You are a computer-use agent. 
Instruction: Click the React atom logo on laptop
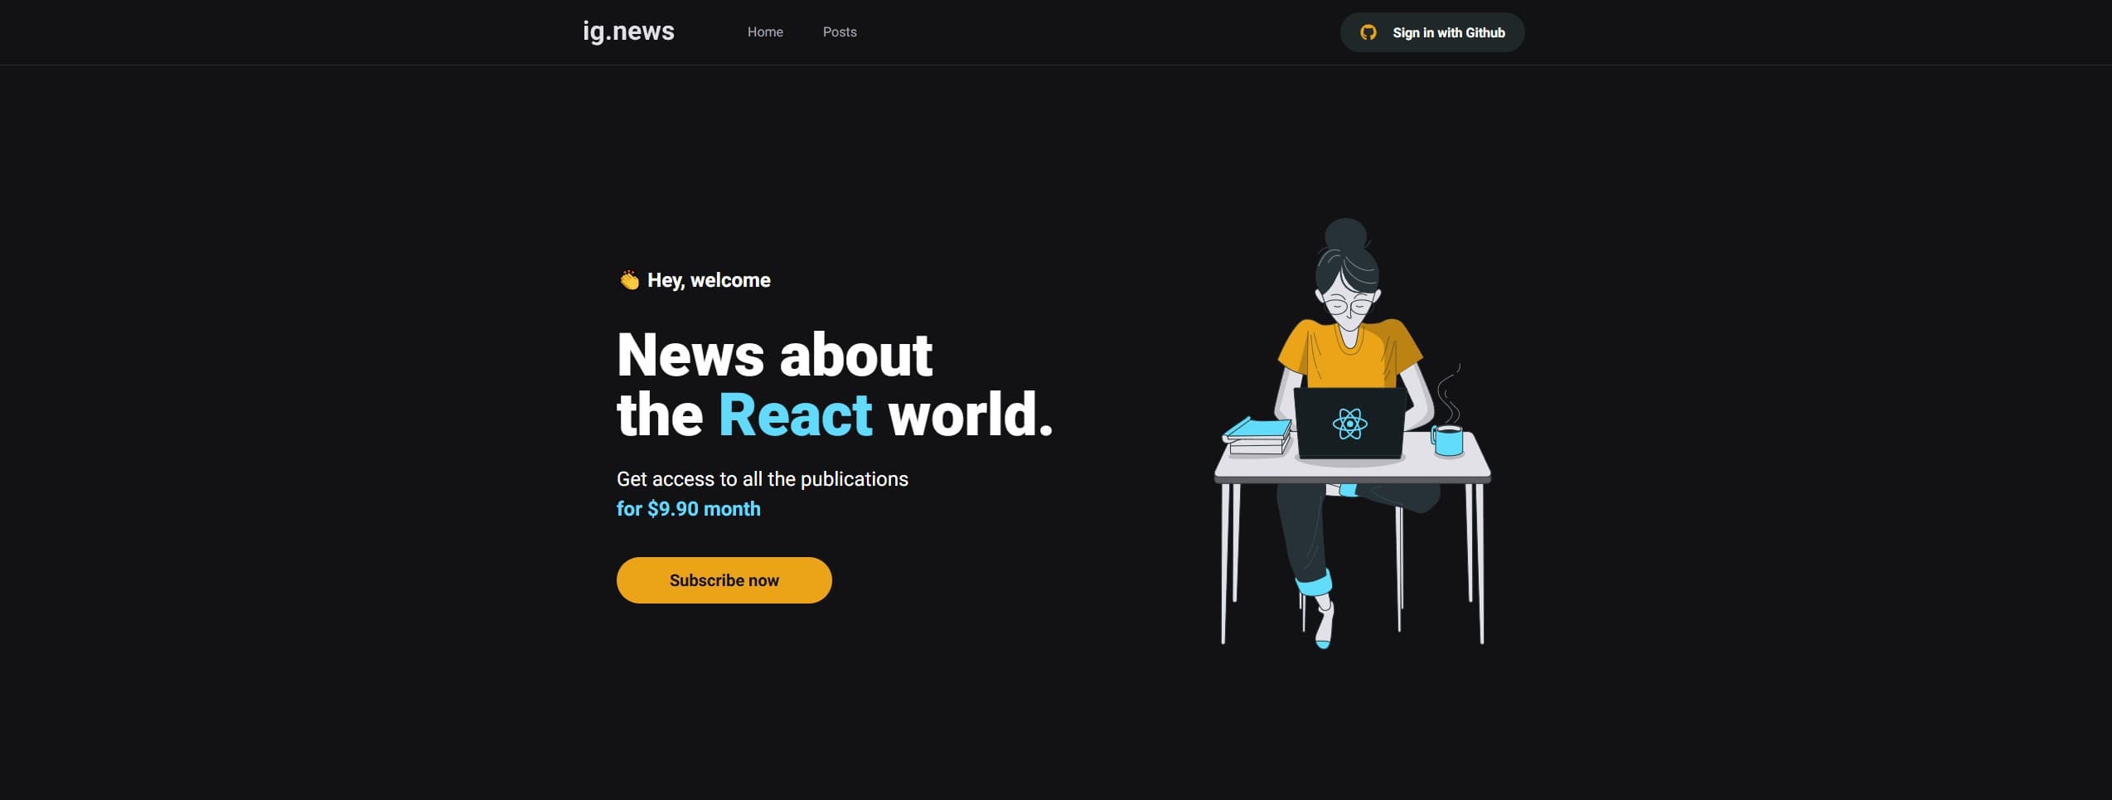point(1349,424)
